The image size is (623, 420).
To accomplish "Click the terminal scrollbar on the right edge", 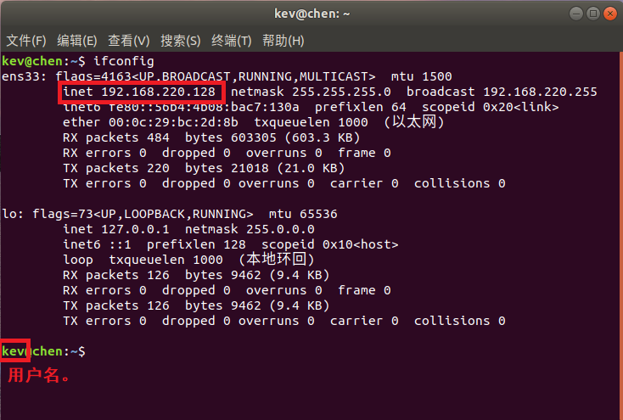I will coord(620,235).
